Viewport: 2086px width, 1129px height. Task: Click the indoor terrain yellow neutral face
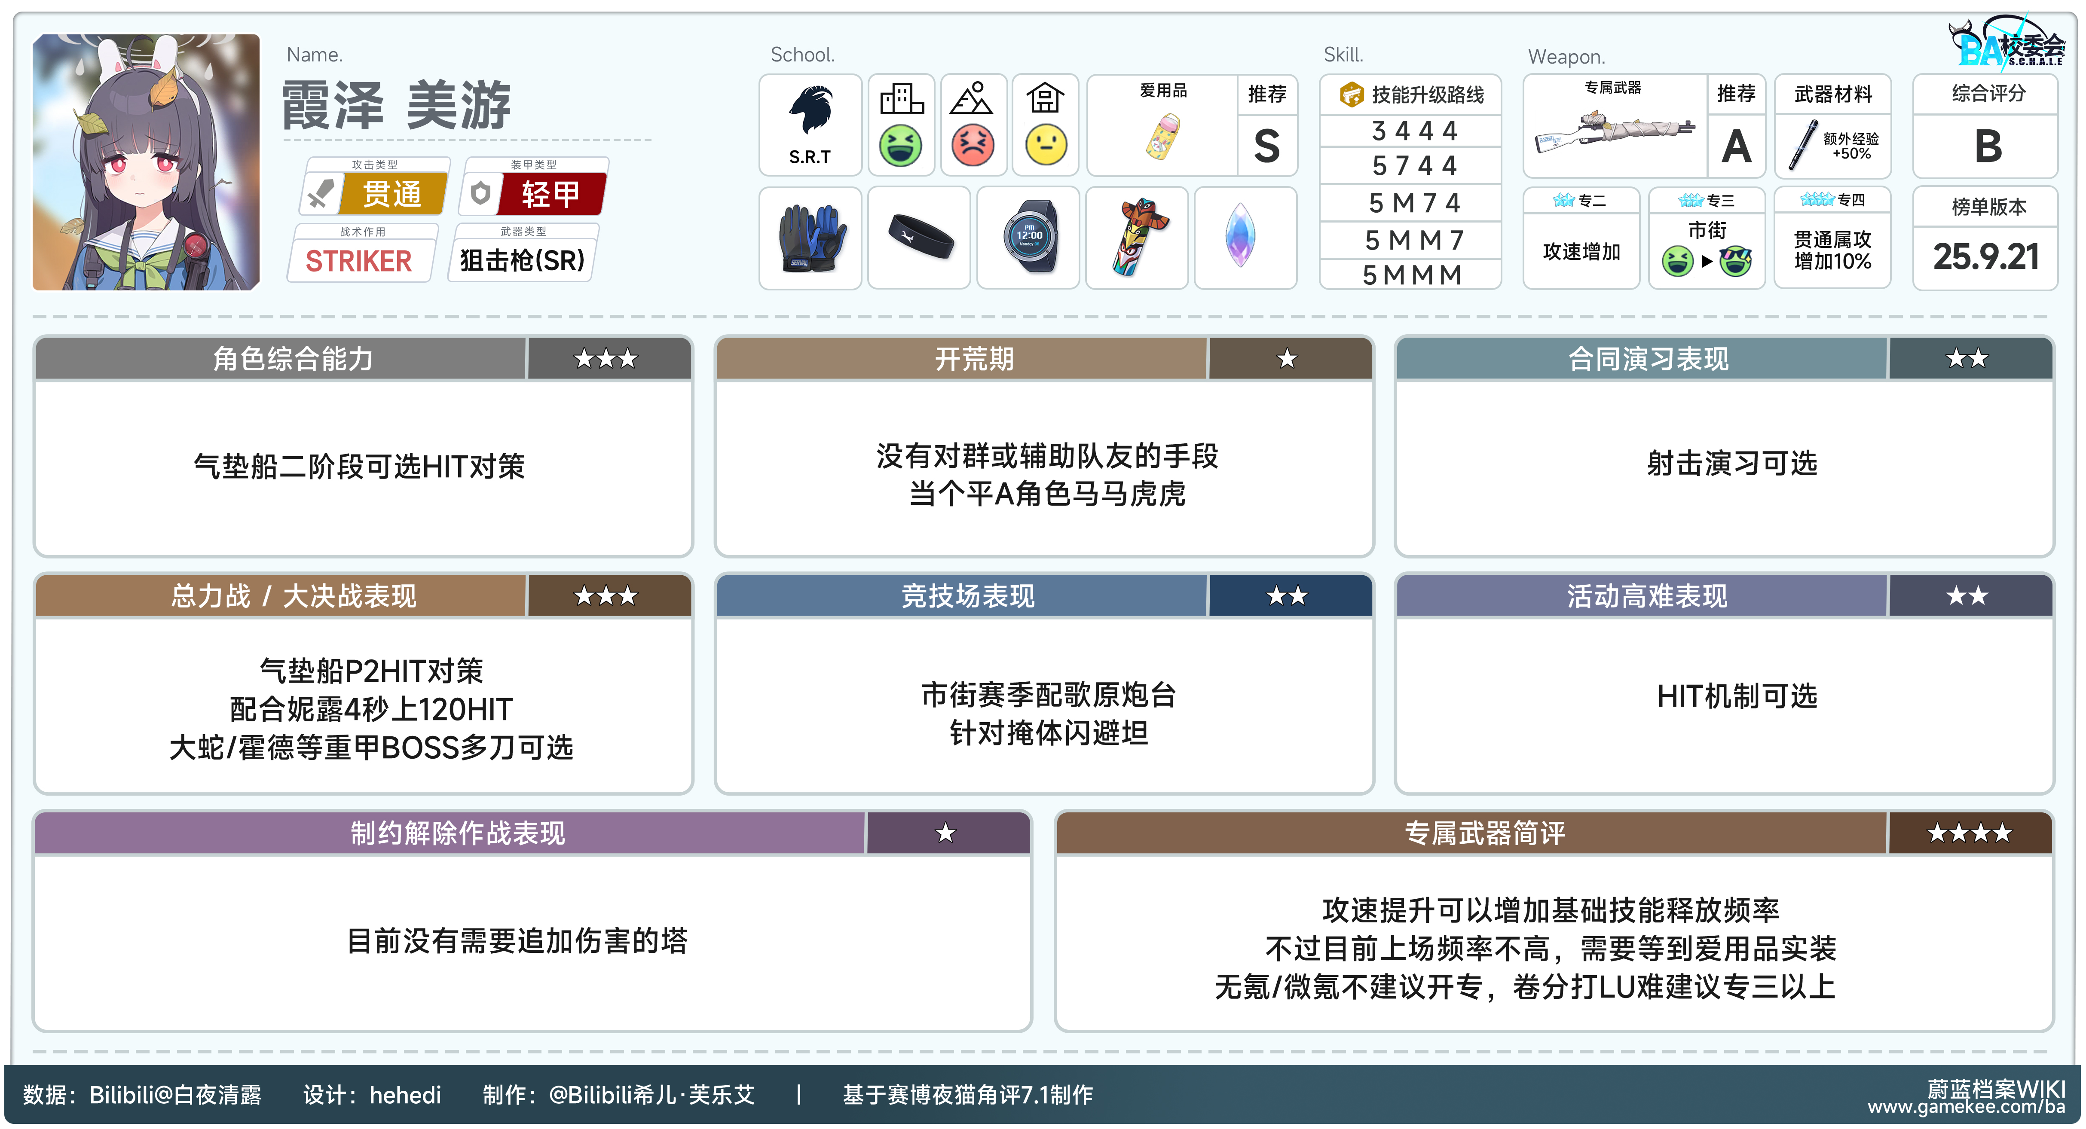pos(1046,146)
